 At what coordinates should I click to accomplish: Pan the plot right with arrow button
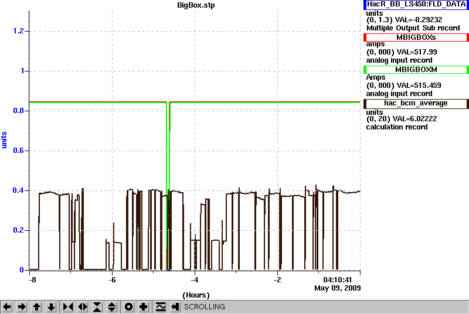coord(22,307)
